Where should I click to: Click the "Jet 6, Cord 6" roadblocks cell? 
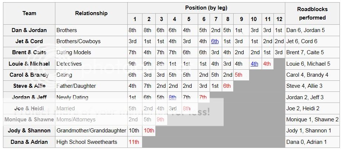click(x=302, y=41)
